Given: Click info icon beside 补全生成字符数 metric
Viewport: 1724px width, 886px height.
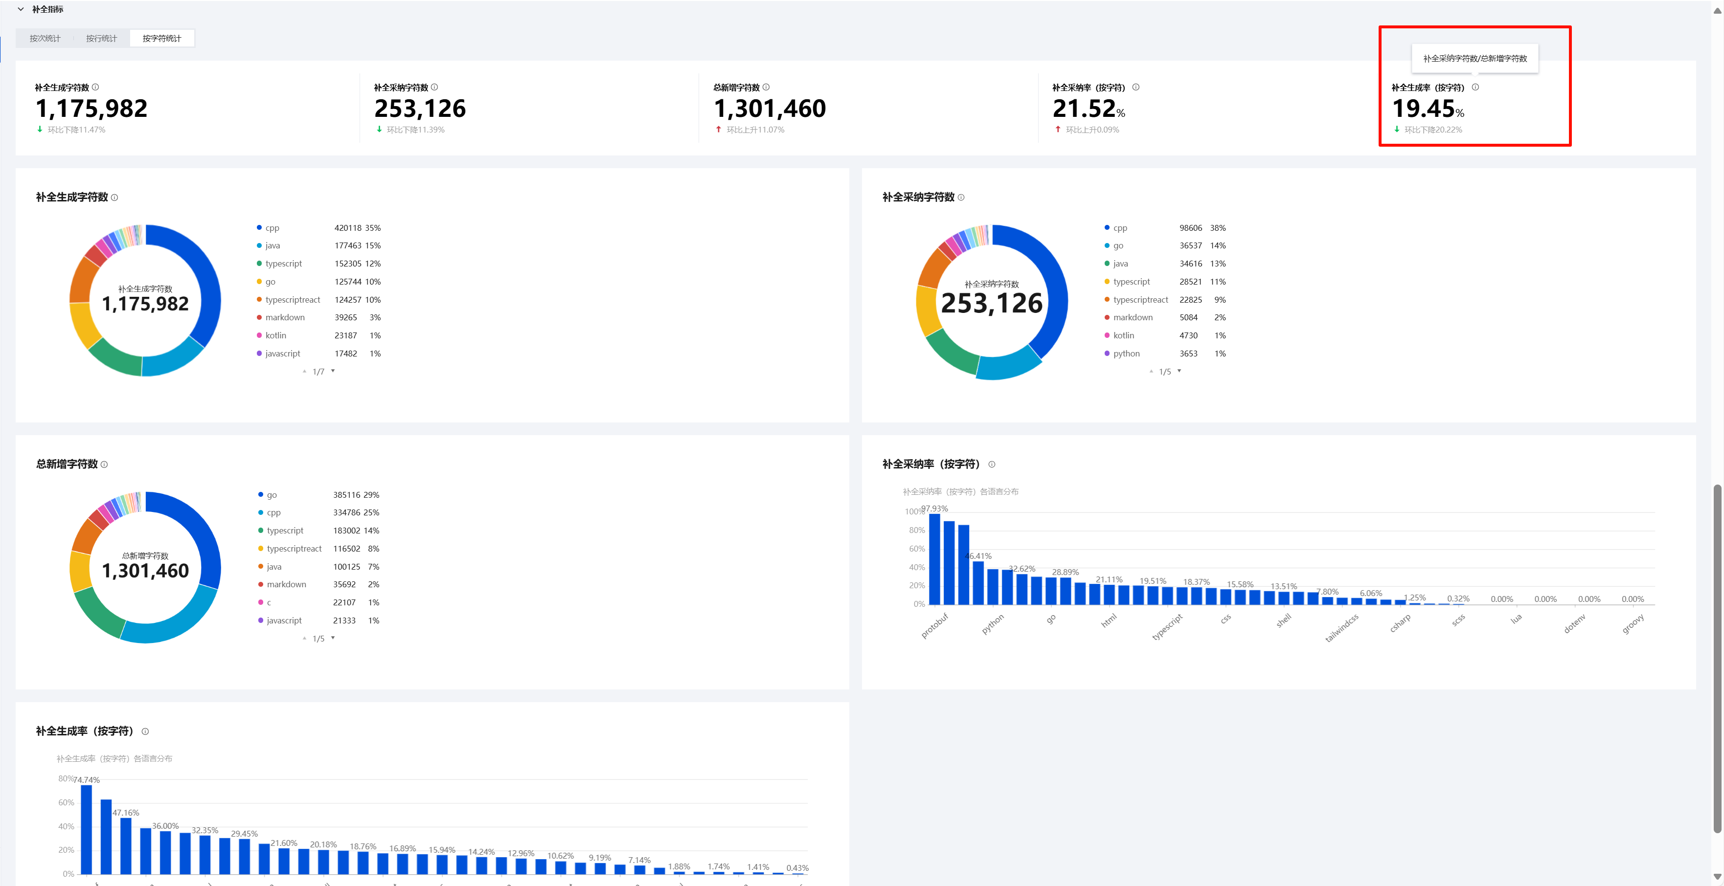Looking at the screenshot, I should click(x=96, y=87).
